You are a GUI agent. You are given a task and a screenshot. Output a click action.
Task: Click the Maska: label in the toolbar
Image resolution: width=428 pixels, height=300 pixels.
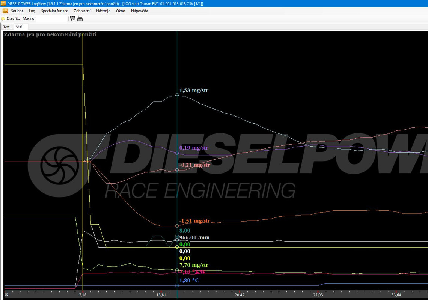coord(29,18)
